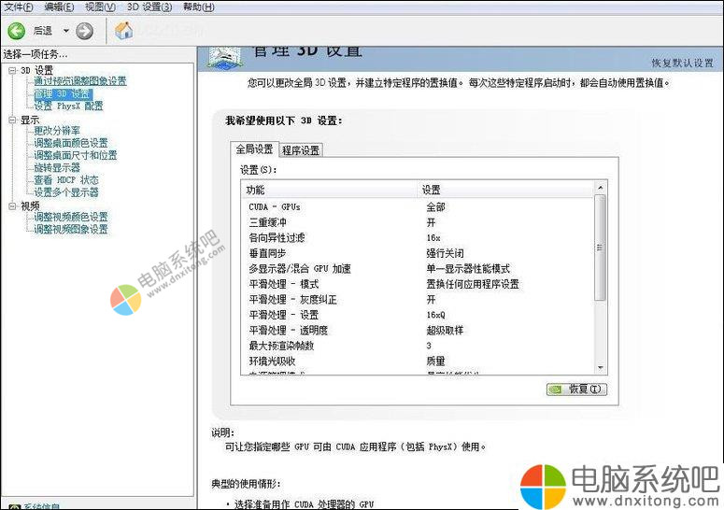Click the 强行关闭 vertical sync value
The height and width of the screenshot is (510, 724).
445,253
